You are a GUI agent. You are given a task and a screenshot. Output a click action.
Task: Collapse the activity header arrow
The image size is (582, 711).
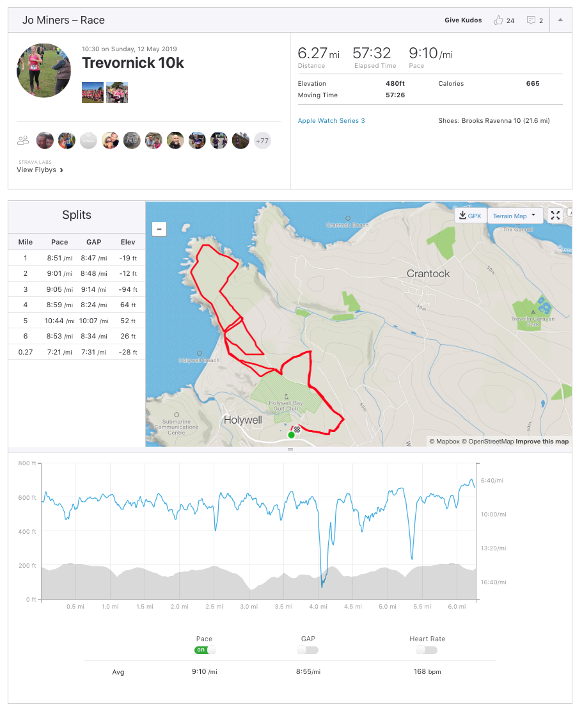tap(560, 20)
